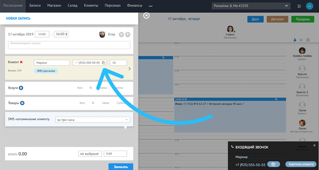Viewport: 319px width, 170px height.
Task: Open the Romashka & Me #2505 location dropdown
Action: pyautogui.click(x=251, y=6)
